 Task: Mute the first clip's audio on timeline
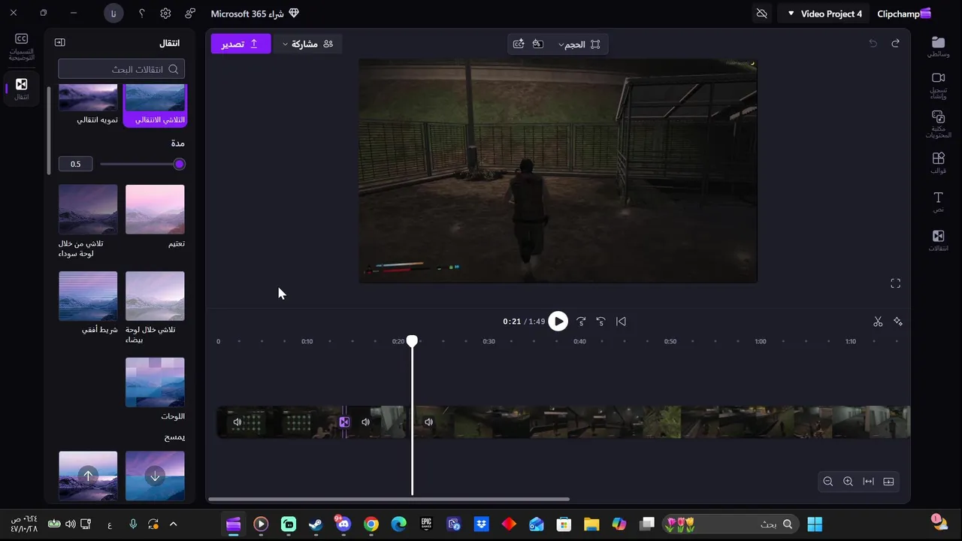click(237, 422)
